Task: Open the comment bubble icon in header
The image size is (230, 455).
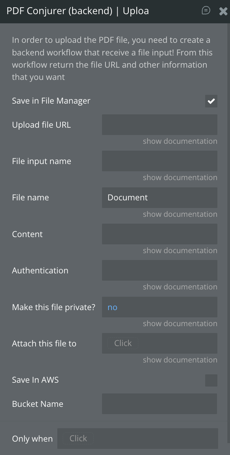Action: click(206, 11)
